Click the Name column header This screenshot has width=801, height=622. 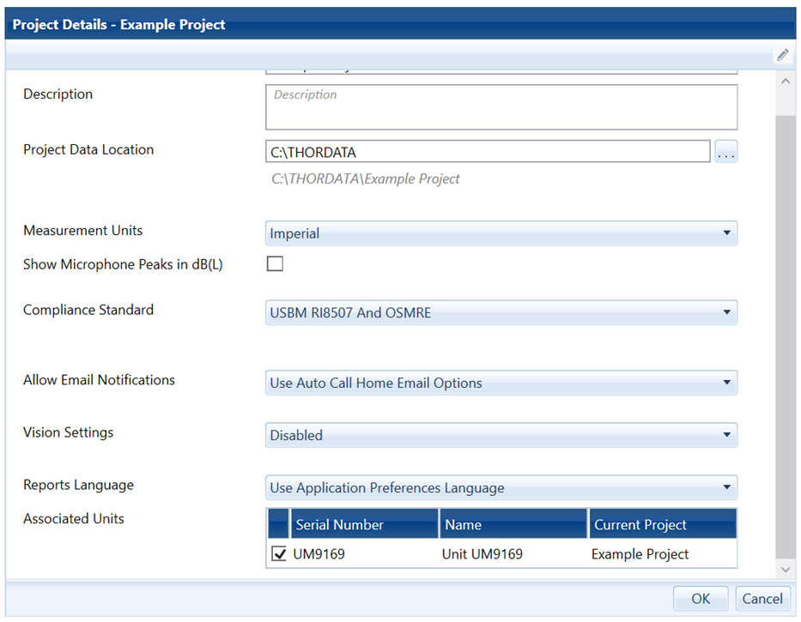pyautogui.click(x=513, y=524)
